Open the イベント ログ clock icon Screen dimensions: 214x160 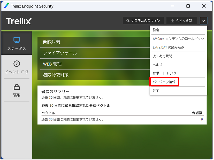(17, 64)
